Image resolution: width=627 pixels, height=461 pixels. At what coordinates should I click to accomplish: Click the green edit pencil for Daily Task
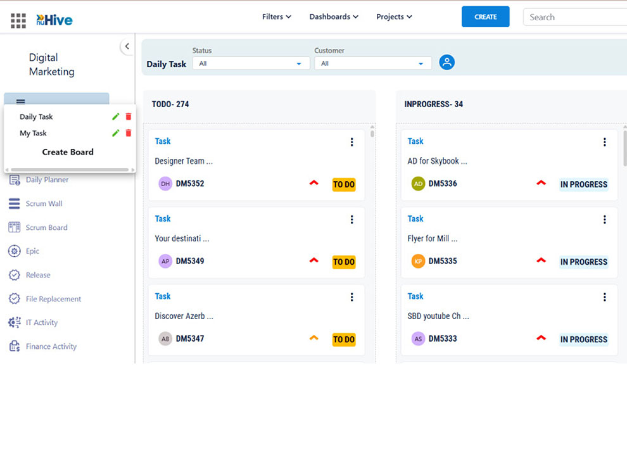115,117
